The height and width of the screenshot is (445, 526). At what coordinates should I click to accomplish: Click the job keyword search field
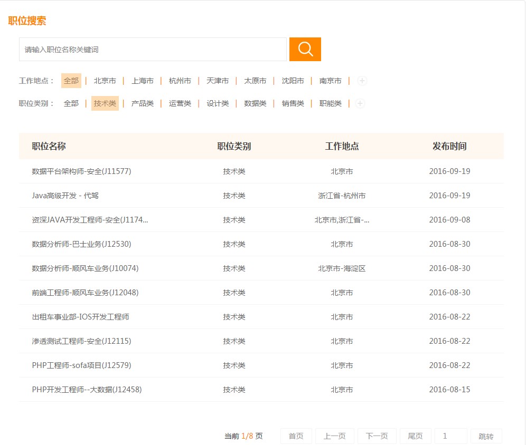pyautogui.click(x=153, y=50)
